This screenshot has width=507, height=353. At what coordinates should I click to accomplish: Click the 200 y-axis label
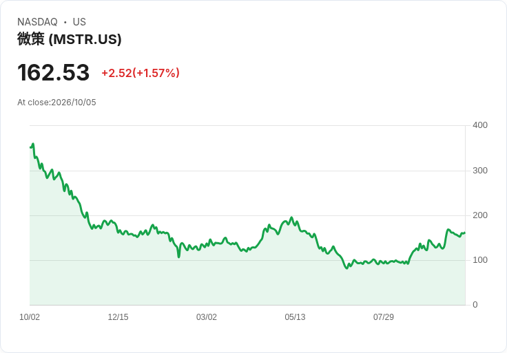click(x=480, y=215)
